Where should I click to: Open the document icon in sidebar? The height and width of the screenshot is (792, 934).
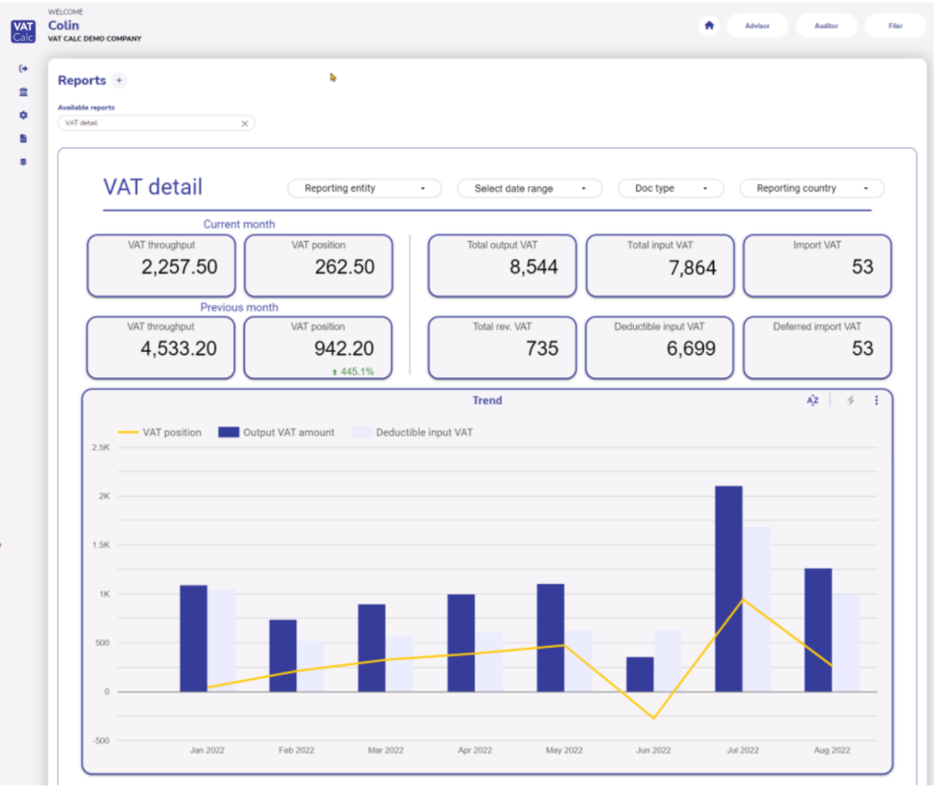tap(23, 138)
